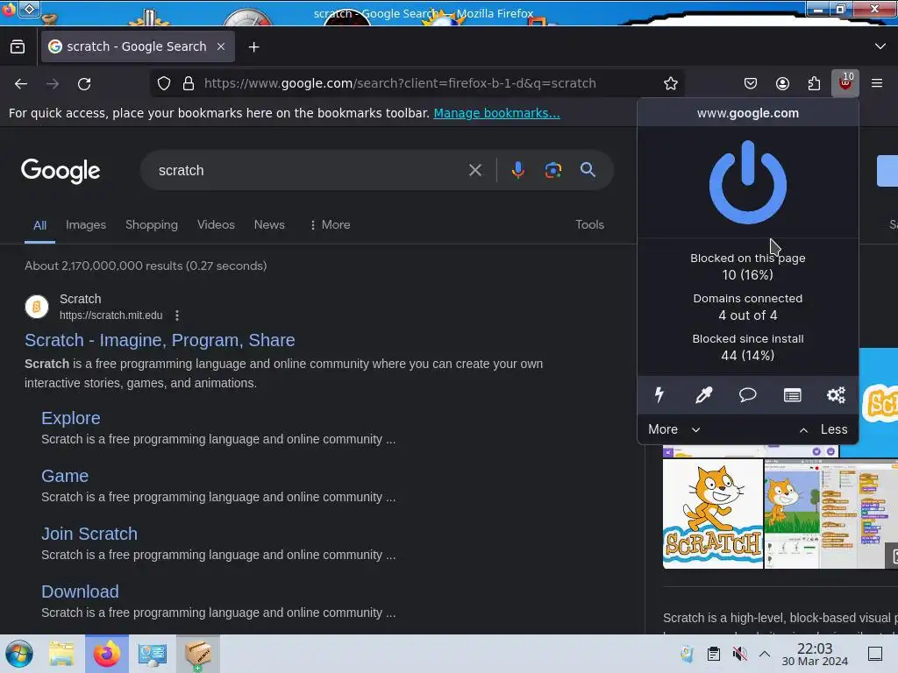Go to Google home via logo
Screen dimensions: 898x673
point(61,171)
